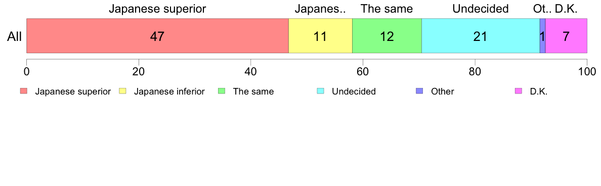This screenshot has width=601, height=186.
Task: Click the red Japanese superior legend swatch
Action: 24,91
